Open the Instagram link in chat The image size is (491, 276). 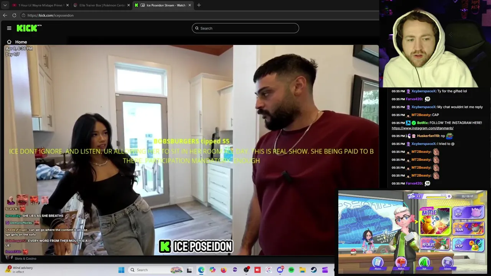(422, 128)
